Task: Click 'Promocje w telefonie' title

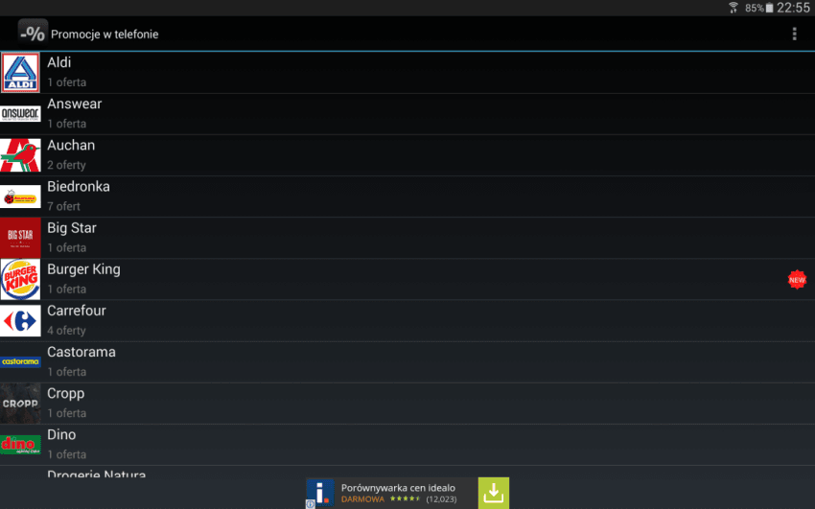Action: 105,35
